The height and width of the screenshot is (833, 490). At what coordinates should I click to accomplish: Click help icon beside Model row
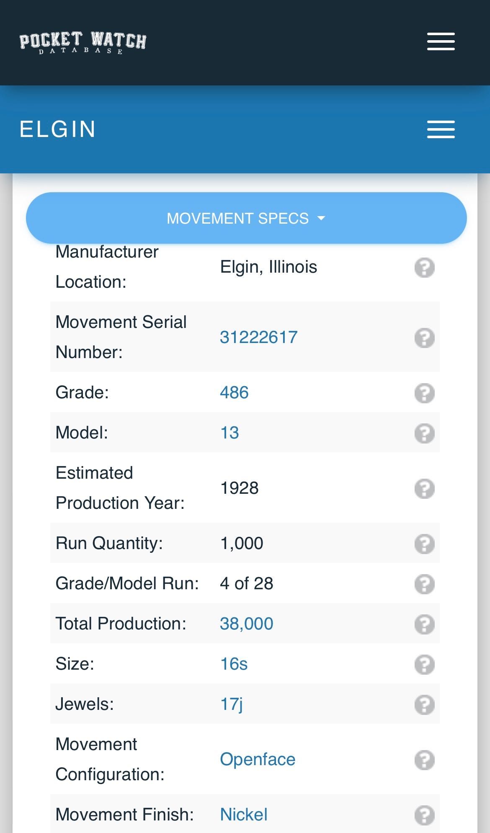425,433
